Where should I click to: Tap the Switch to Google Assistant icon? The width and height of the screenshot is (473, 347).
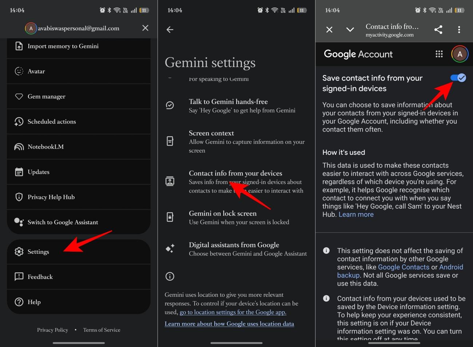[19, 222]
